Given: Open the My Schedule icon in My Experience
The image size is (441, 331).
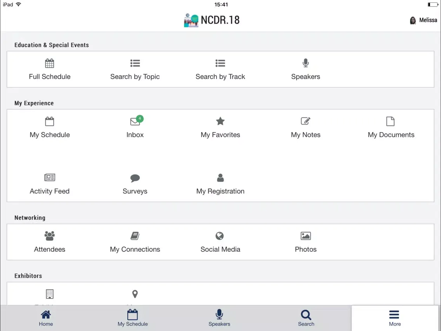Looking at the screenshot, I should [x=50, y=121].
